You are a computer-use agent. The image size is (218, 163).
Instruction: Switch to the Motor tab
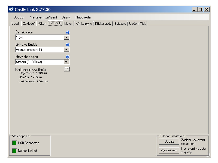[68, 24]
